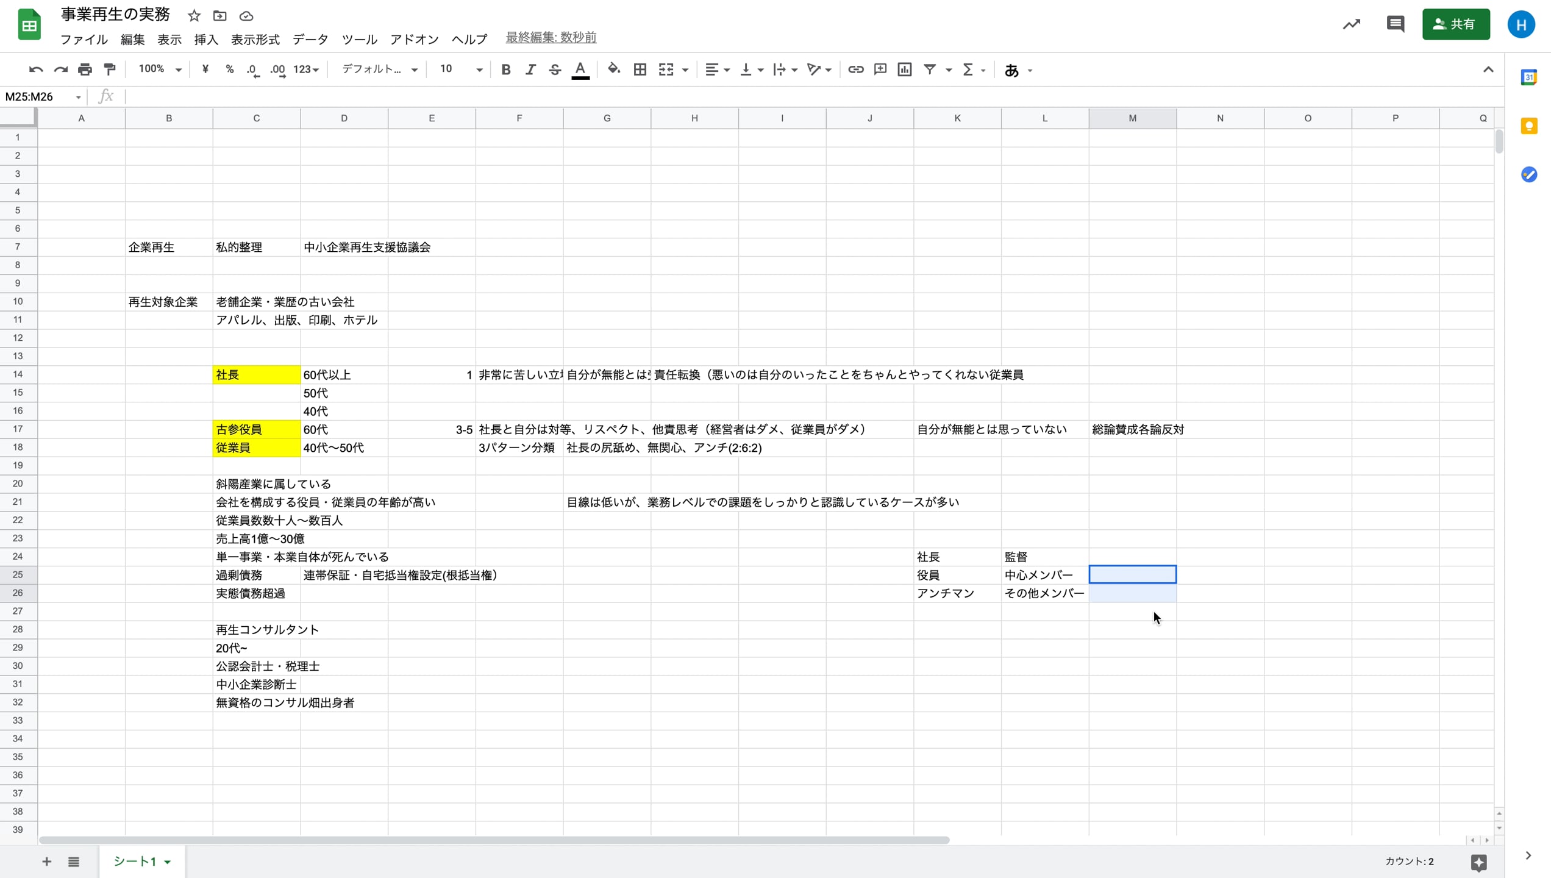Select the paint format tool
Image resolution: width=1551 pixels, height=878 pixels.
(109, 70)
